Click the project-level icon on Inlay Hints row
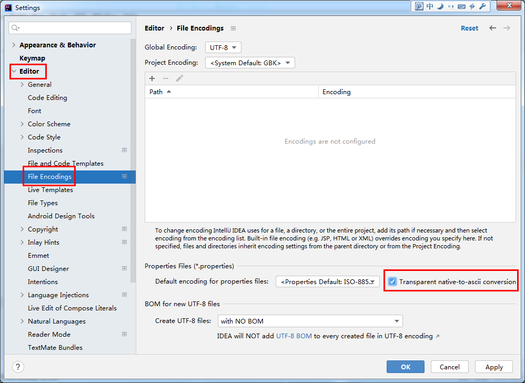525x383 pixels. pyautogui.click(x=125, y=242)
